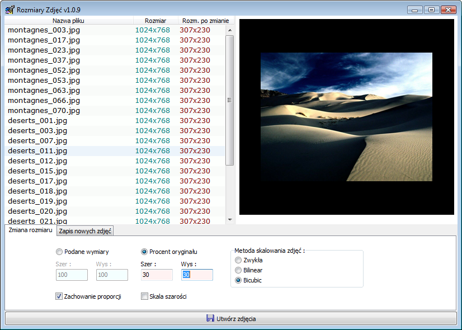This screenshot has height=330, width=462.
Task: Click the Rozmiary Zdjęć app icon in title bar
Action: click(10, 10)
